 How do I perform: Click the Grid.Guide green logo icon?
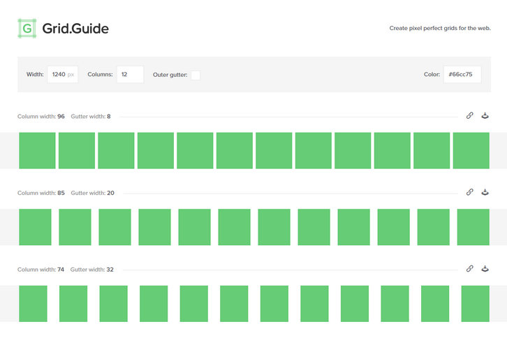point(27,29)
